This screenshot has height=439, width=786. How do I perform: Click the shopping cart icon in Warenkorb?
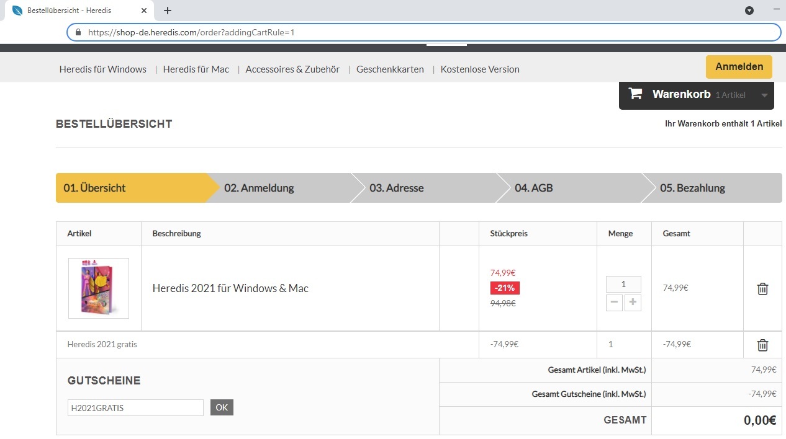(x=635, y=94)
